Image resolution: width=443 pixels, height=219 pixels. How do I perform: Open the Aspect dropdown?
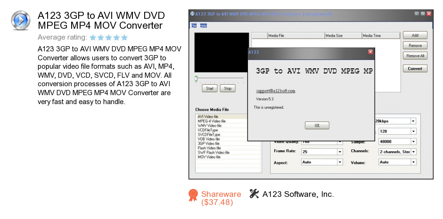coord(340,162)
